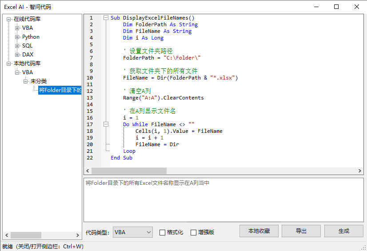Expand the online VBA node
The height and width of the screenshot is (251, 367).
(17, 28)
